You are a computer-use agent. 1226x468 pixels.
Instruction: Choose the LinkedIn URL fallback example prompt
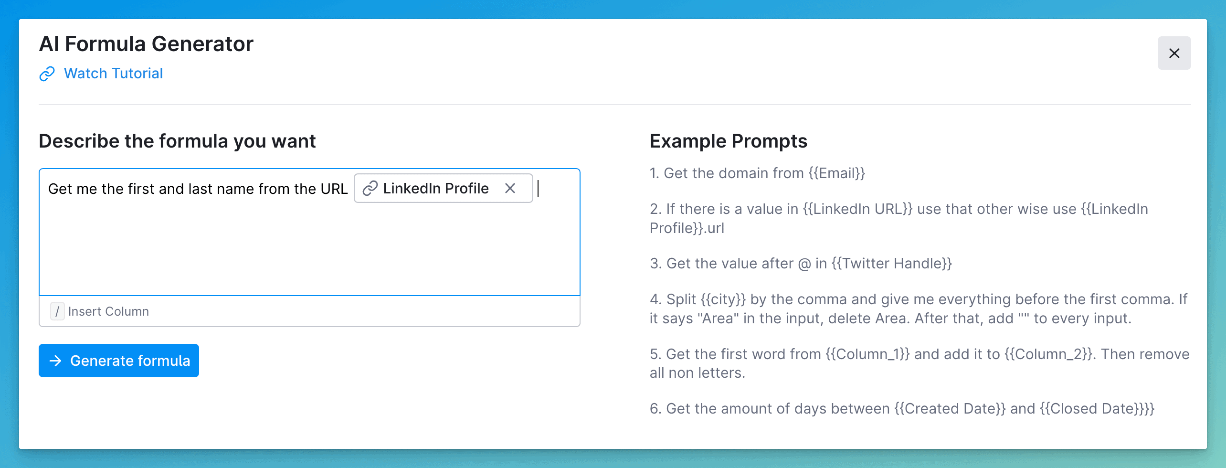coord(898,218)
